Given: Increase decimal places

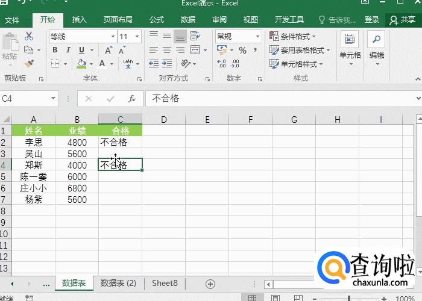Looking at the screenshot, I should pyautogui.click(x=221, y=64).
